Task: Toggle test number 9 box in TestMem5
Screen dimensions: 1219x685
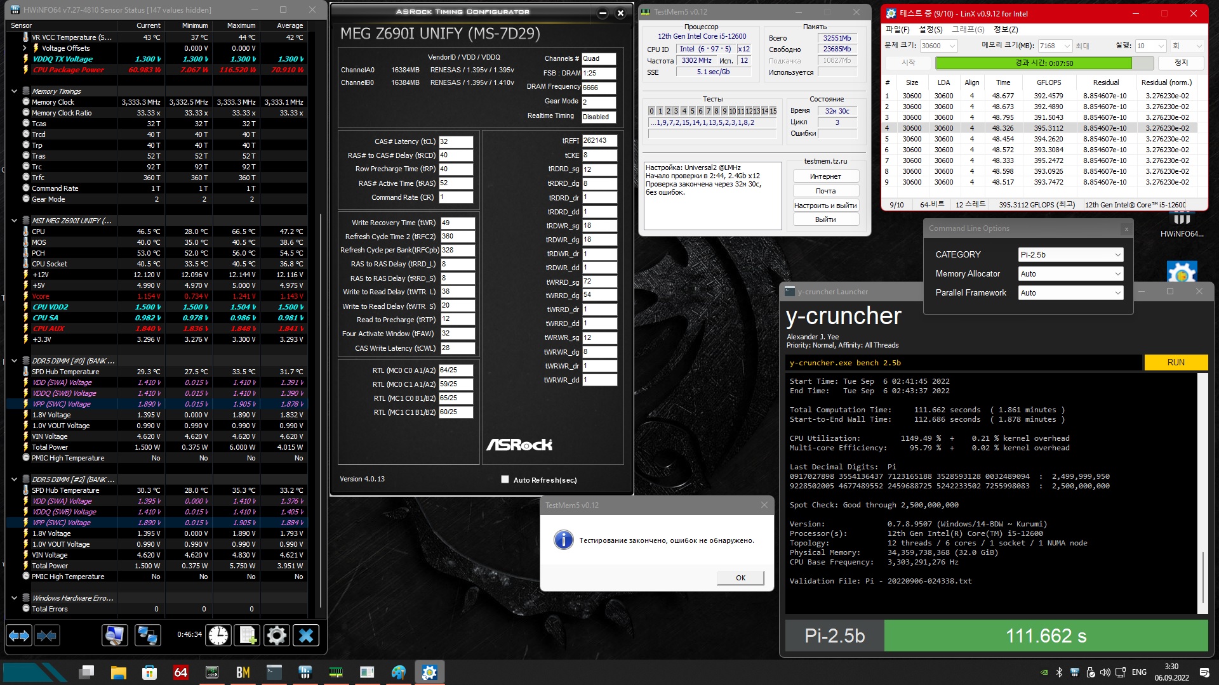Action: click(x=724, y=111)
